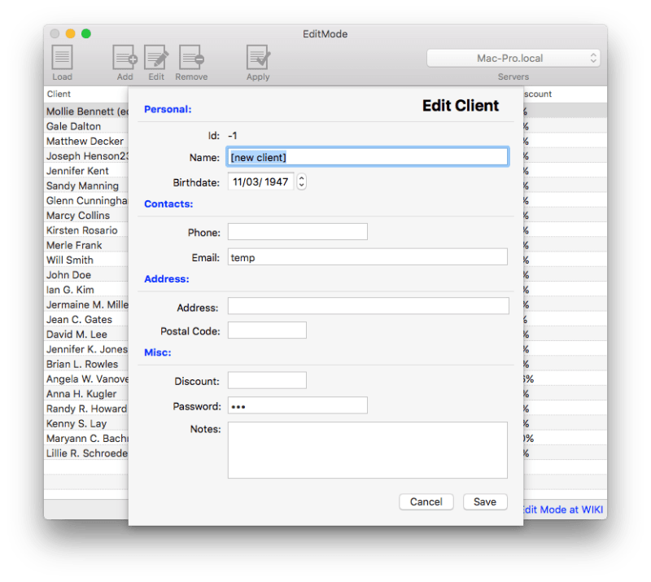Open the Edit Mode at WIKI link
651x582 pixels.
pyautogui.click(x=561, y=509)
